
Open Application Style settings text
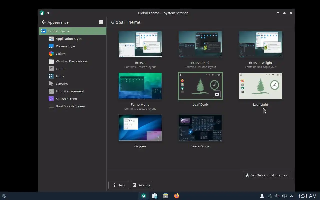coord(68,39)
